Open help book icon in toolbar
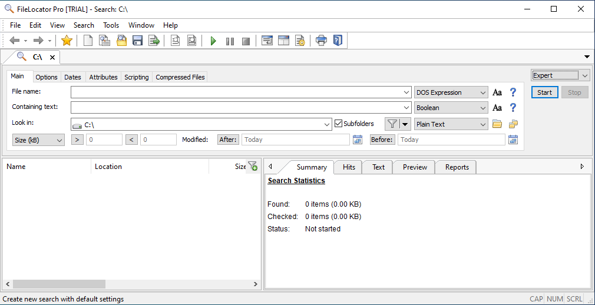This screenshot has width=595, height=305. click(x=338, y=41)
